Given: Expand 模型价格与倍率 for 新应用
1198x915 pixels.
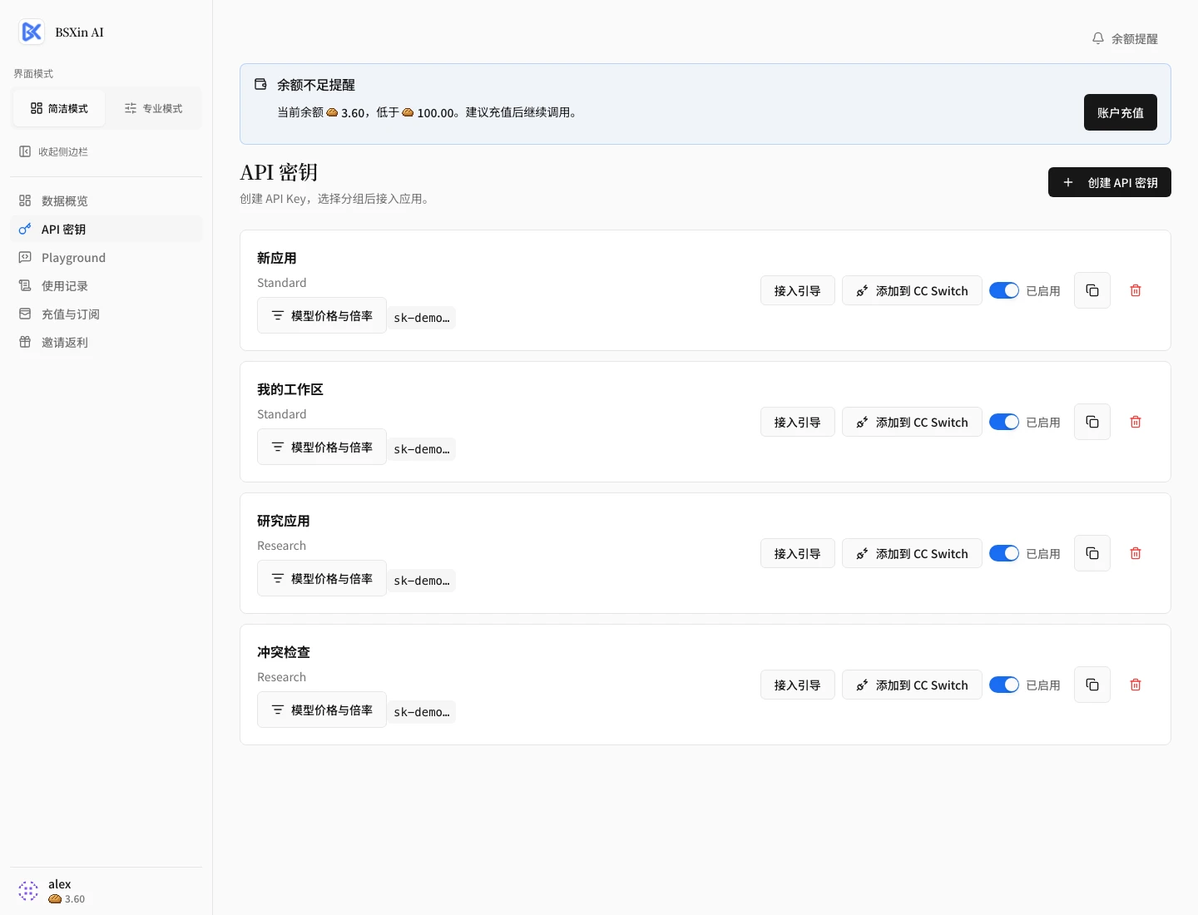Looking at the screenshot, I should tap(322, 315).
